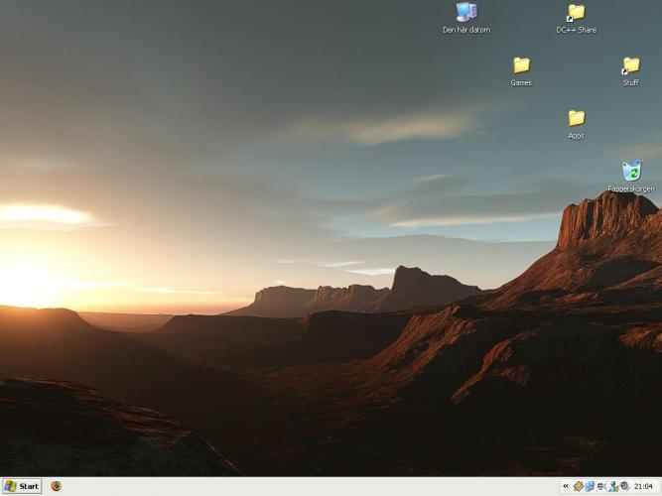This screenshot has width=662, height=496.
Task: Click the small gray tray icon left of Messenger
Action: click(601, 486)
